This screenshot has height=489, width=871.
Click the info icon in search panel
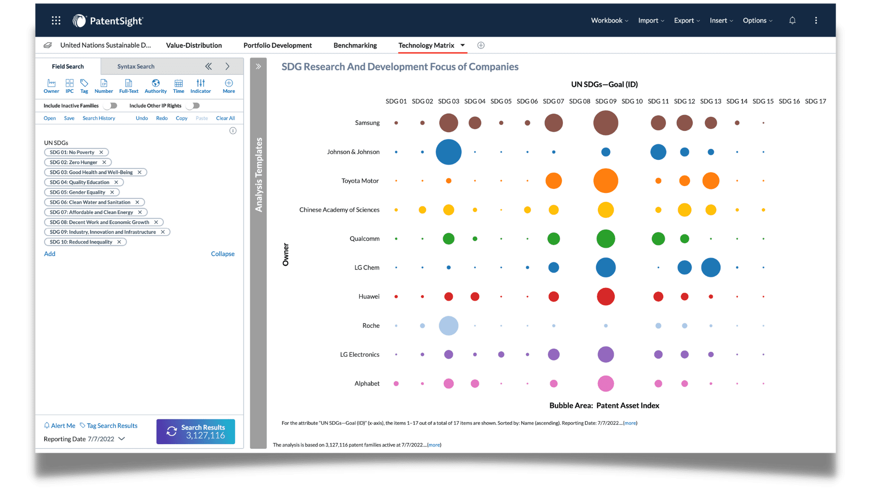point(233,131)
